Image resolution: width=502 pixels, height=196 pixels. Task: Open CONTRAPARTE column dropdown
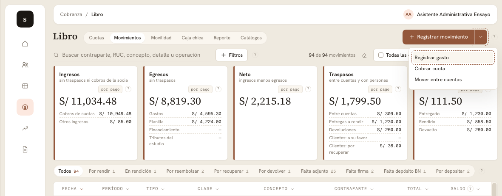coord(372,189)
